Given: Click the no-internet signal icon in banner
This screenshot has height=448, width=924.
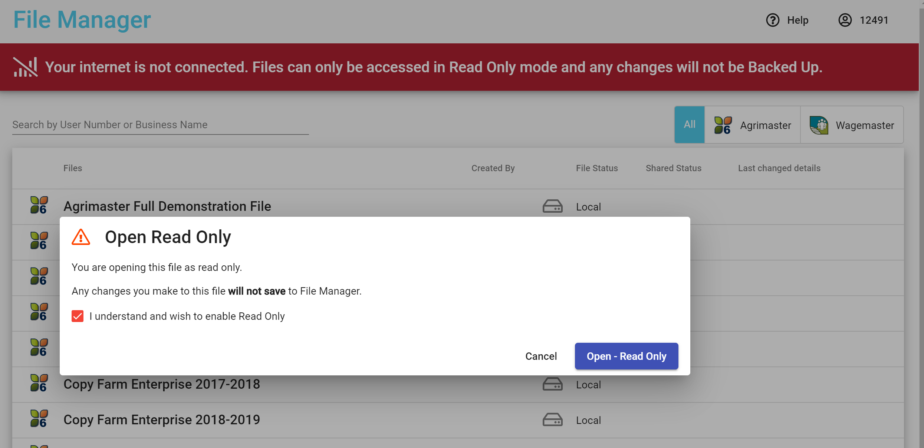Looking at the screenshot, I should pyautogui.click(x=25, y=67).
